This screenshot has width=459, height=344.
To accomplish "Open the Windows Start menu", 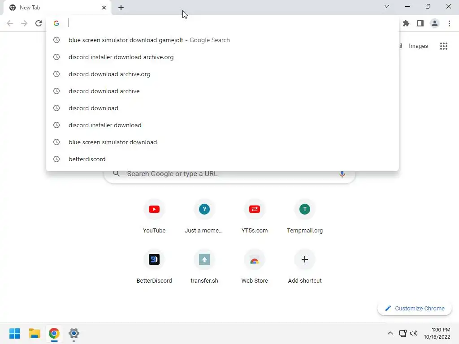I will [14, 333].
